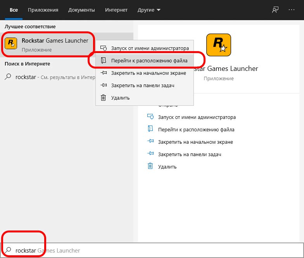The image size is (304, 258).
Task: Open the "Интернет" search tab
Action: coord(116,10)
